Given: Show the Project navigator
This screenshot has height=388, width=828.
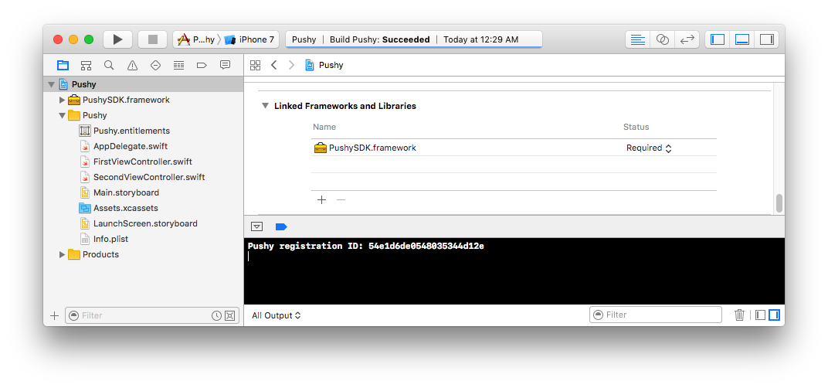Looking at the screenshot, I should 63,65.
